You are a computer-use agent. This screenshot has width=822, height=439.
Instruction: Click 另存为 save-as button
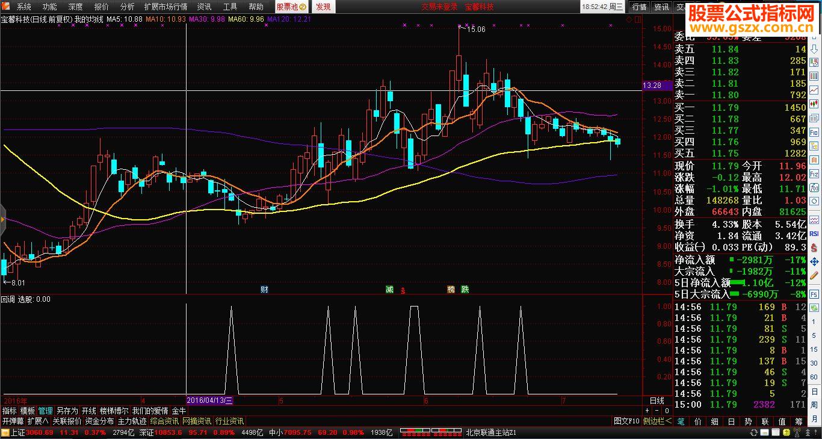coord(67,411)
